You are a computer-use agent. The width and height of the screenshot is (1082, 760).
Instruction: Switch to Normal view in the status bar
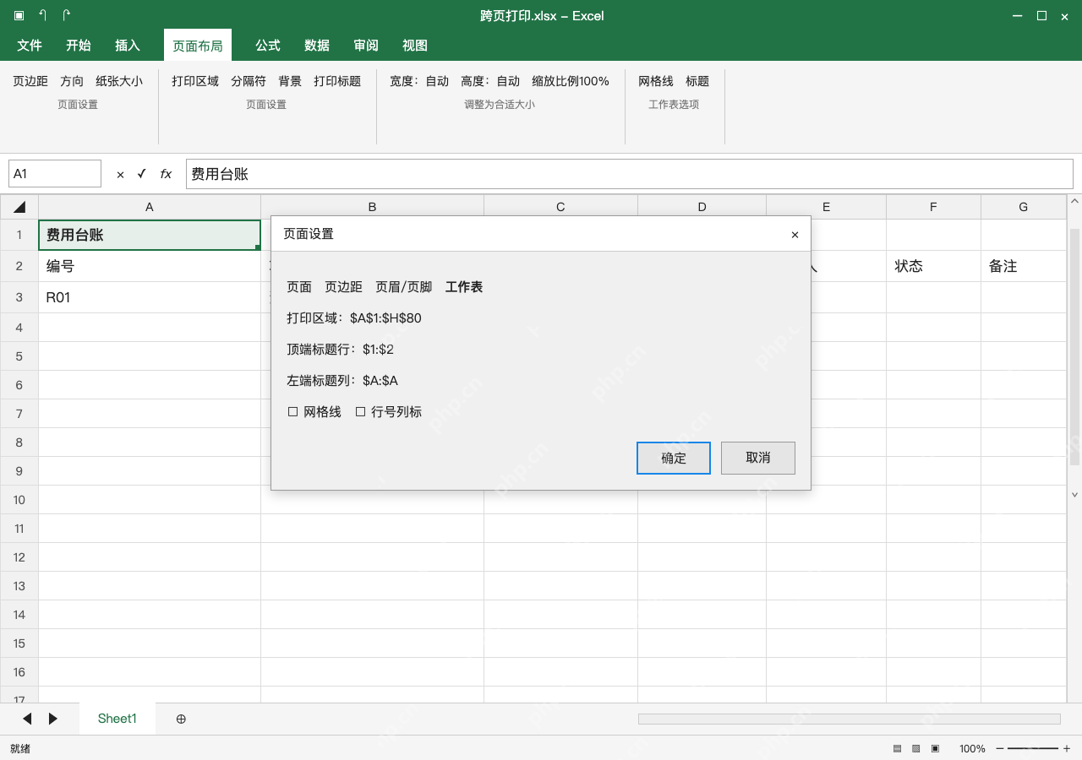coord(897,749)
